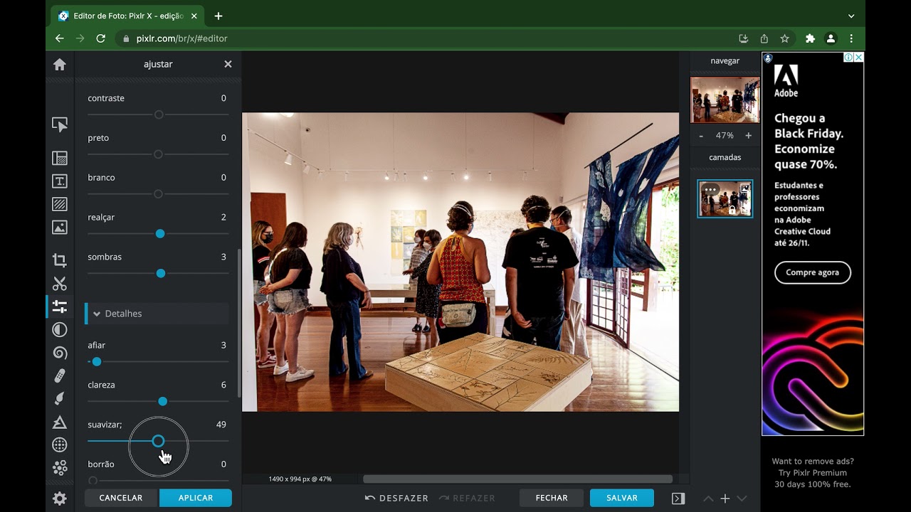Open the Liquify swirl tool
Screen dimensions: 911x512
[x=60, y=353]
